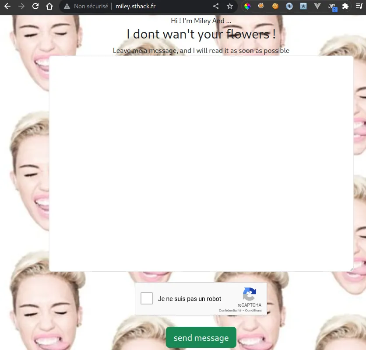Bookmark this page with the star icon
366x350 pixels.
click(x=230, y=6)
